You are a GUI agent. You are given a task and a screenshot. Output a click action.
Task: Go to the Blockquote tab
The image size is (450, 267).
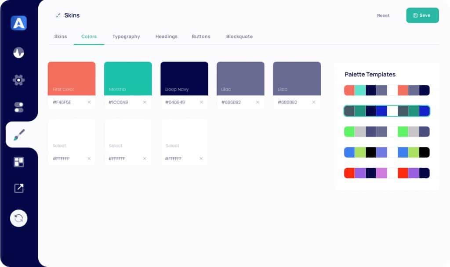[239, 36]
